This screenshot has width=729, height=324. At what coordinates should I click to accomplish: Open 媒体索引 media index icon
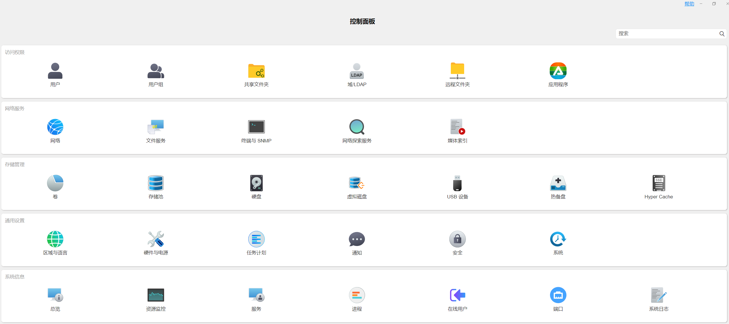tap(457, 127)
